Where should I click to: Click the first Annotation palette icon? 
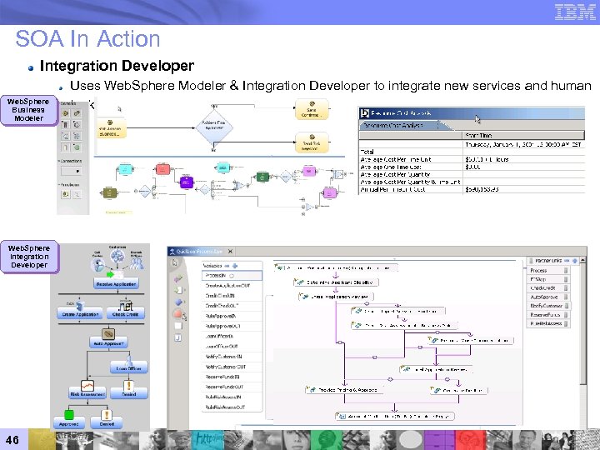coord(66,194)
